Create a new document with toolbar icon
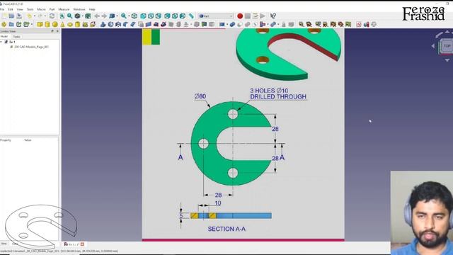The image size is (453, 255). 4,16
